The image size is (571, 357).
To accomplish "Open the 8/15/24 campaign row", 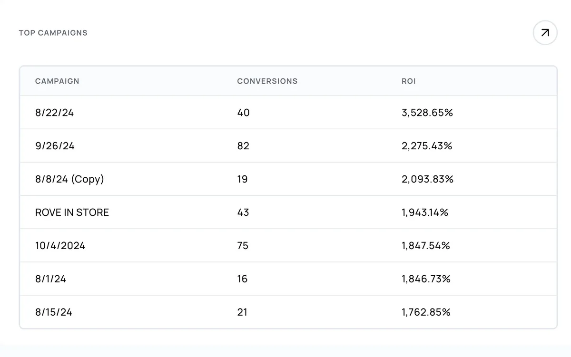I will coord(54,312).
